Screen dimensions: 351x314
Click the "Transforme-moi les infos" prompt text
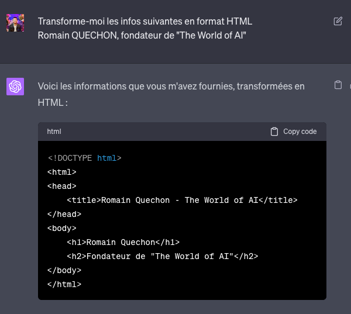tap(144, 21)
